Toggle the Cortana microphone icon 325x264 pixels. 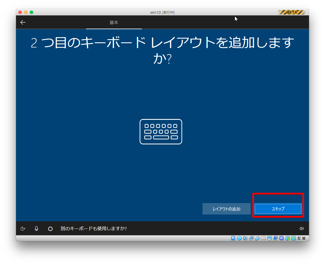(x=37, y=229)
